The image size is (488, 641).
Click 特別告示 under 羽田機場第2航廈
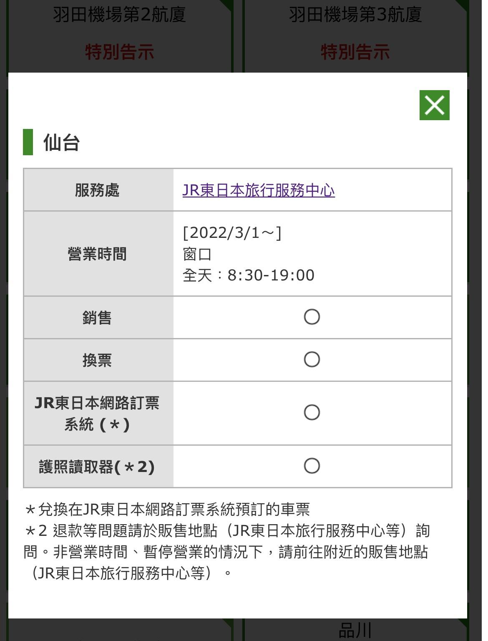tap(119, 53)
